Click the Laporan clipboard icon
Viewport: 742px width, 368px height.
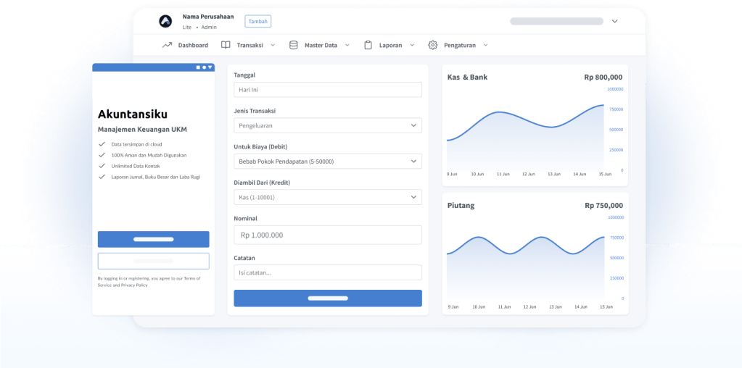[368, 45]
